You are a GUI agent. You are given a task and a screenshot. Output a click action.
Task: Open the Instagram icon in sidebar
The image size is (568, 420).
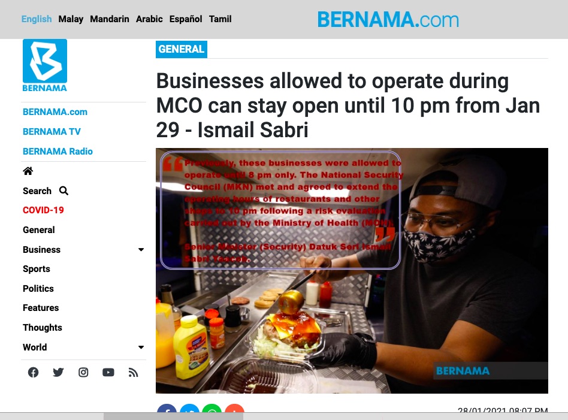(83, 372)
